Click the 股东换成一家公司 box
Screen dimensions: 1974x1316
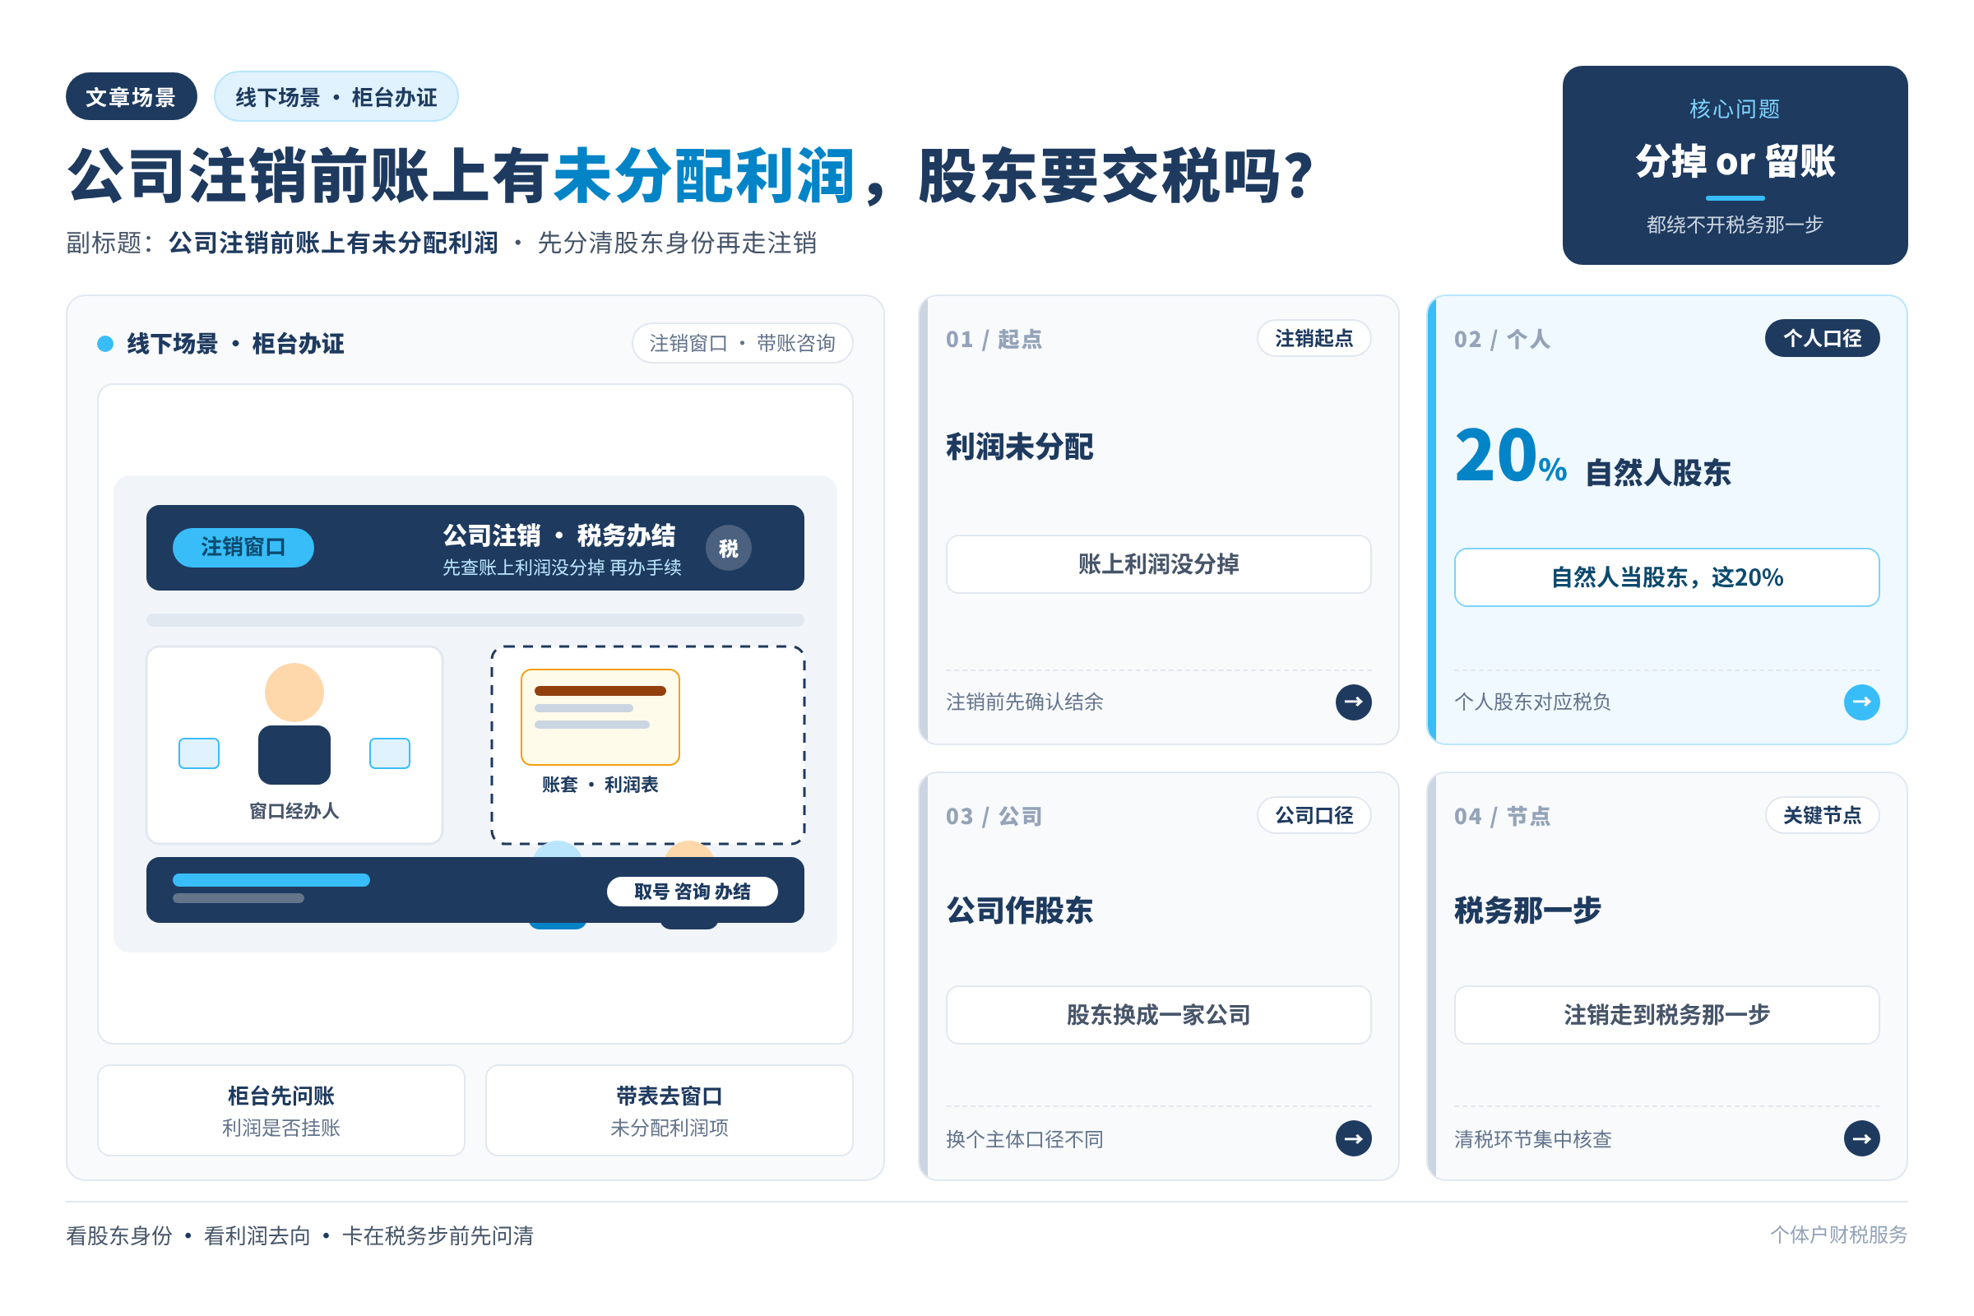click(1158, 1015)
